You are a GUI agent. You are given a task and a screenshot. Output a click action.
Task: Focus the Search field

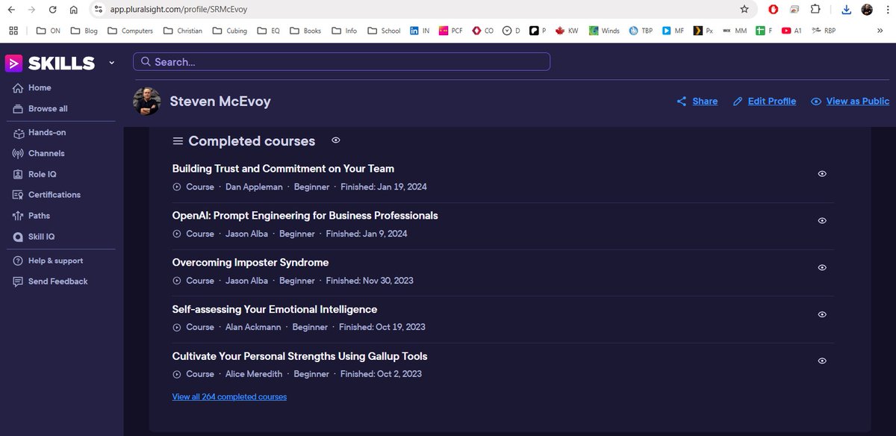[341, 62]
